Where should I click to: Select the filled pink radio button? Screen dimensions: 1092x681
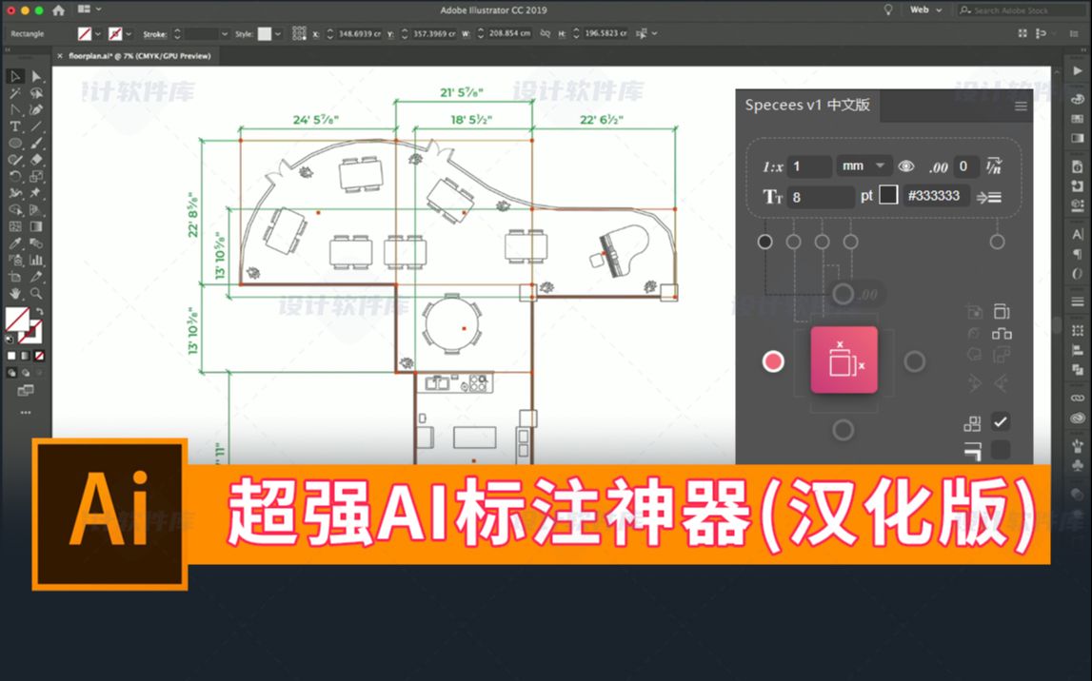point(772,361)
